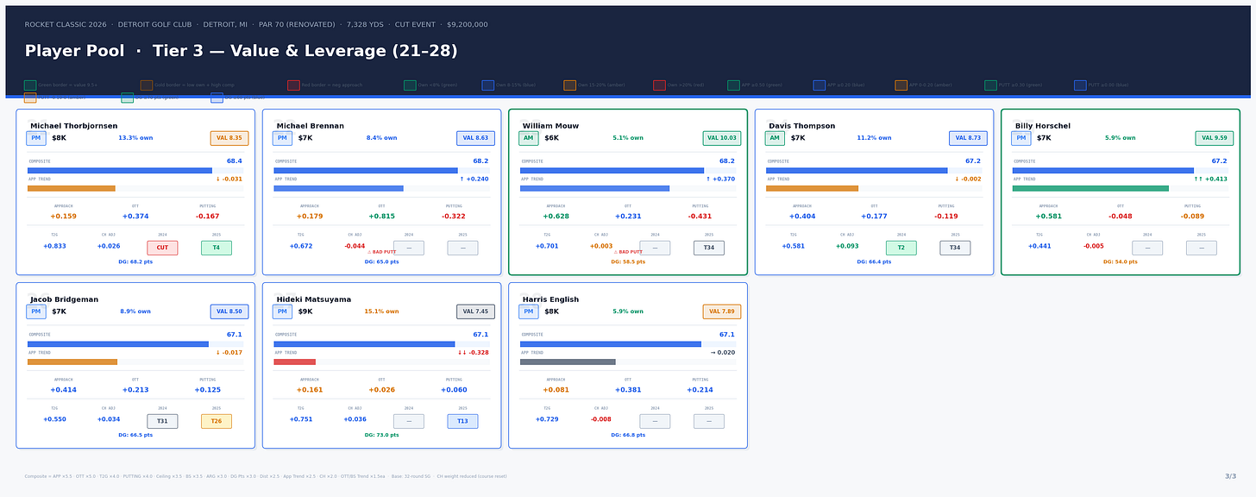Click the green T2 result badge

(901, 248)
